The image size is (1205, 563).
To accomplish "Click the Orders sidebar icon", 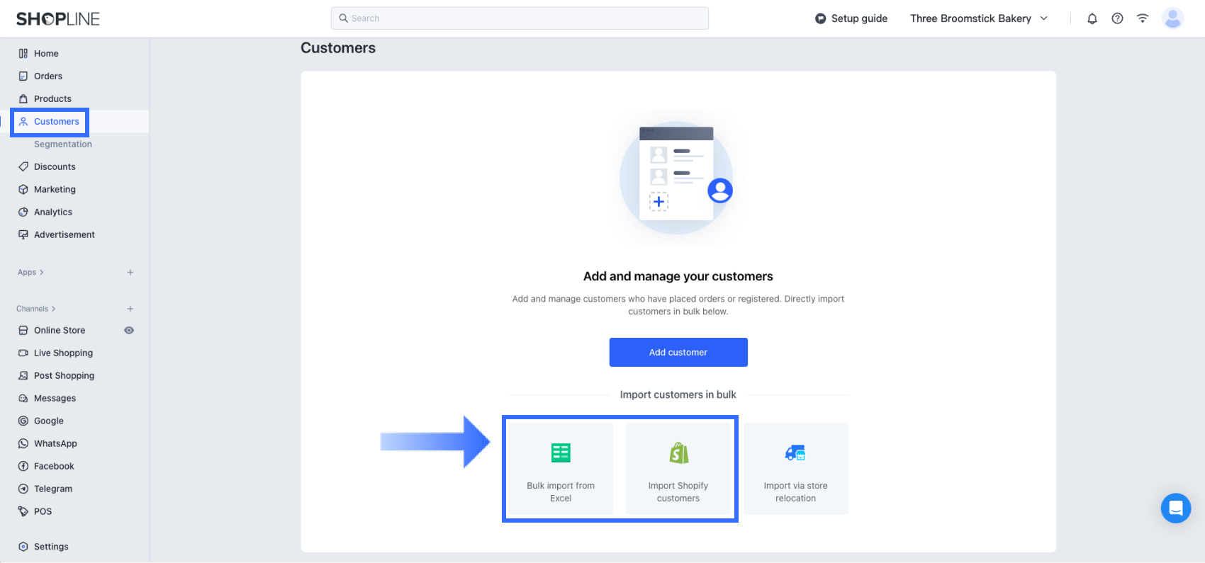I will [23, 76].
